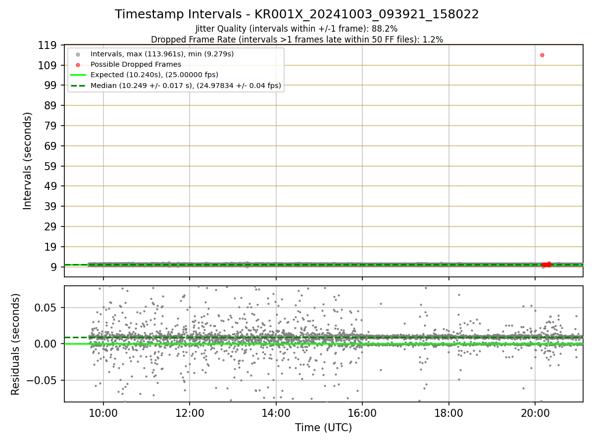This screenshot has width=594, height=445.
Task: Click the plot title KR001X_20241003_093921_158022
Action: (x=297, y=14)
